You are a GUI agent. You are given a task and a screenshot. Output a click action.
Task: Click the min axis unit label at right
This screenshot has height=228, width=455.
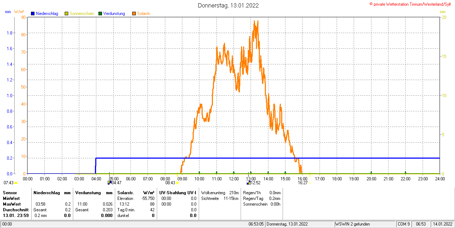point(443,12)
